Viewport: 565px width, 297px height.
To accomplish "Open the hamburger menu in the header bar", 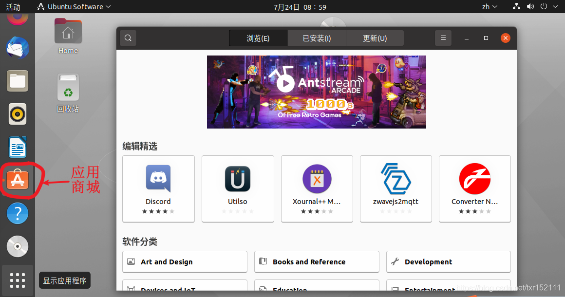I will click(443, 38).
